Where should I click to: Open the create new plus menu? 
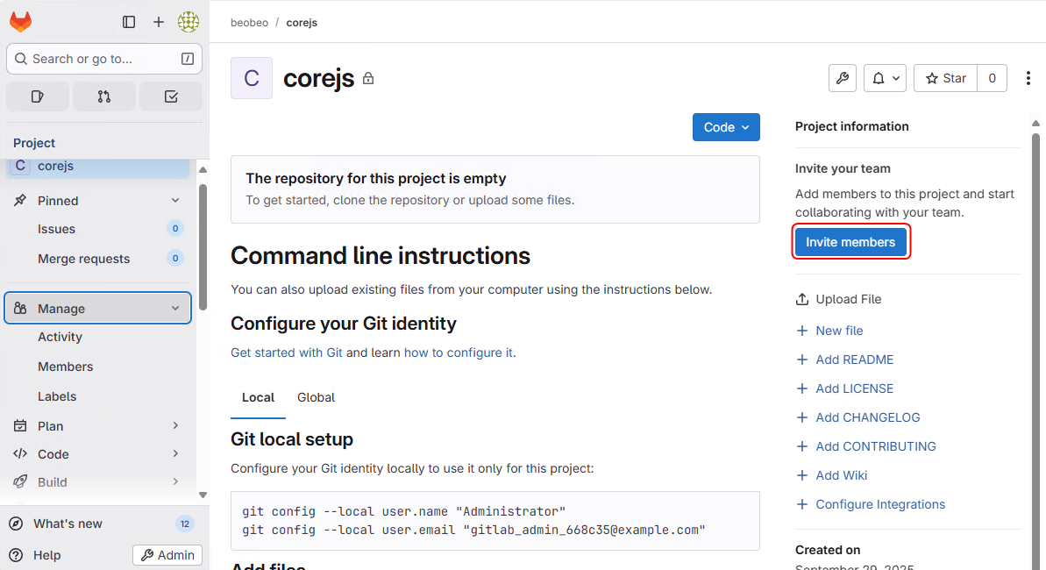[x=159, y=22]
